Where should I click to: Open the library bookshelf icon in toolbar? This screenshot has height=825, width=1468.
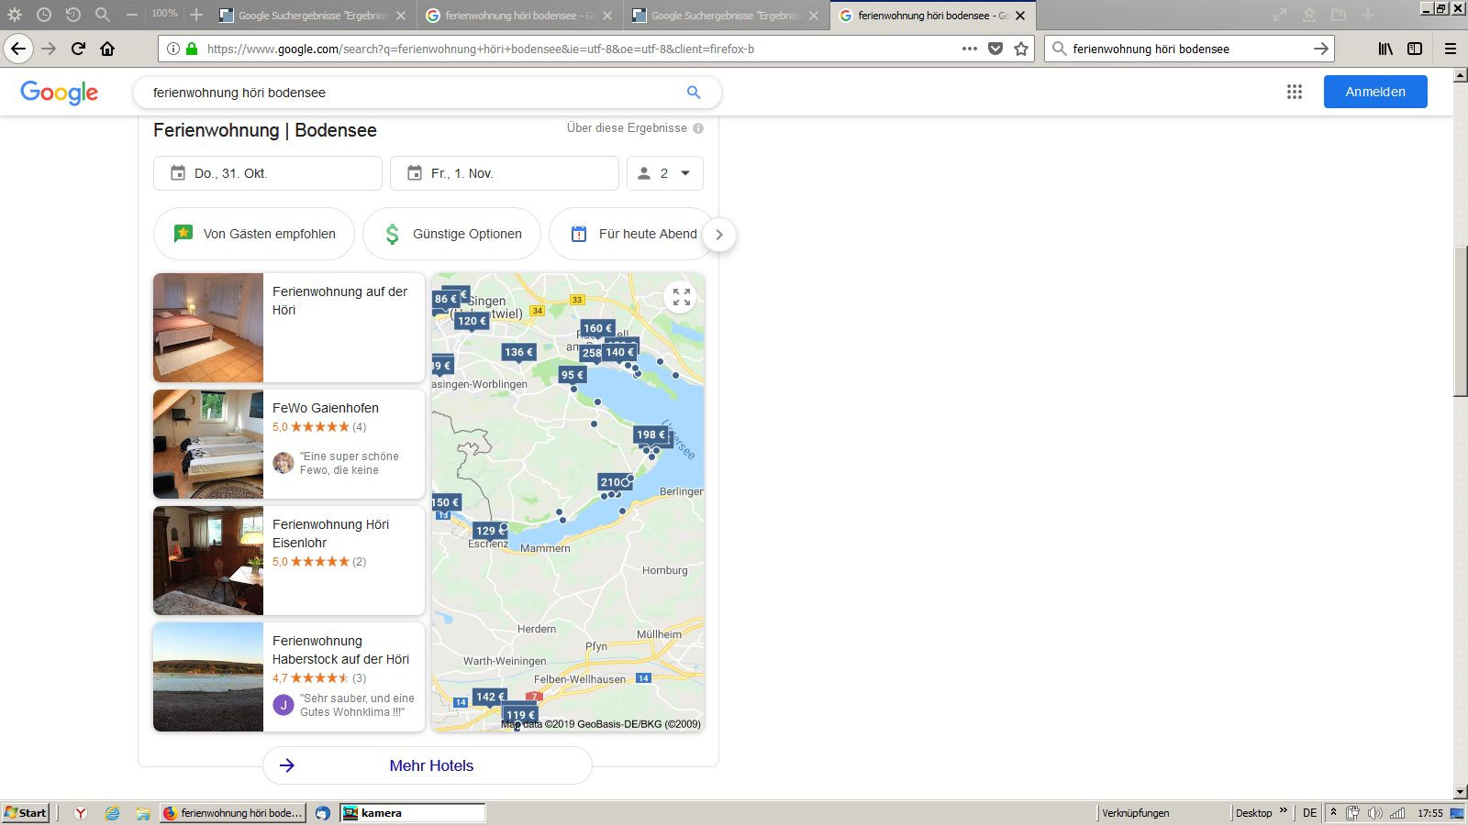click(1385, 49)
